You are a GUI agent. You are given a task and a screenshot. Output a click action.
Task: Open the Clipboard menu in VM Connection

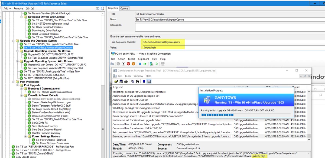(144, 59)
